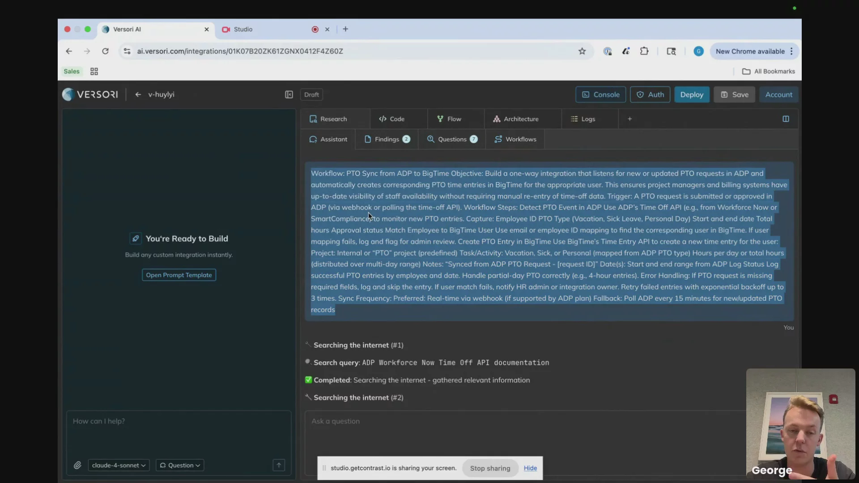Screen dimensions: 859x483
Task: Open the Logs tab
Action: pyautogui.click(x=583, y=119)
